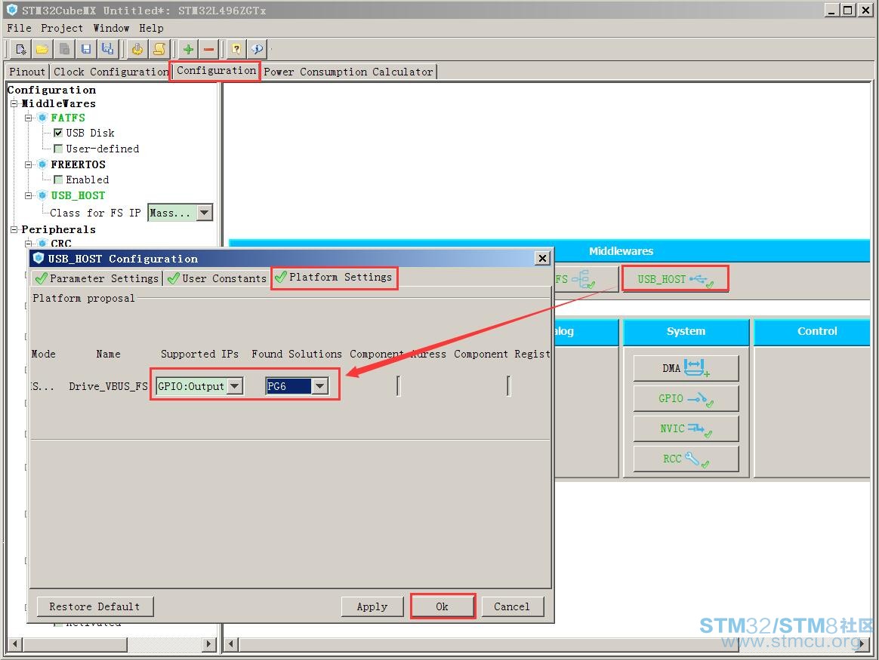Confirm the dialog with Ok
This screenshot has height=660, width=879.
[x=443, y=606]
